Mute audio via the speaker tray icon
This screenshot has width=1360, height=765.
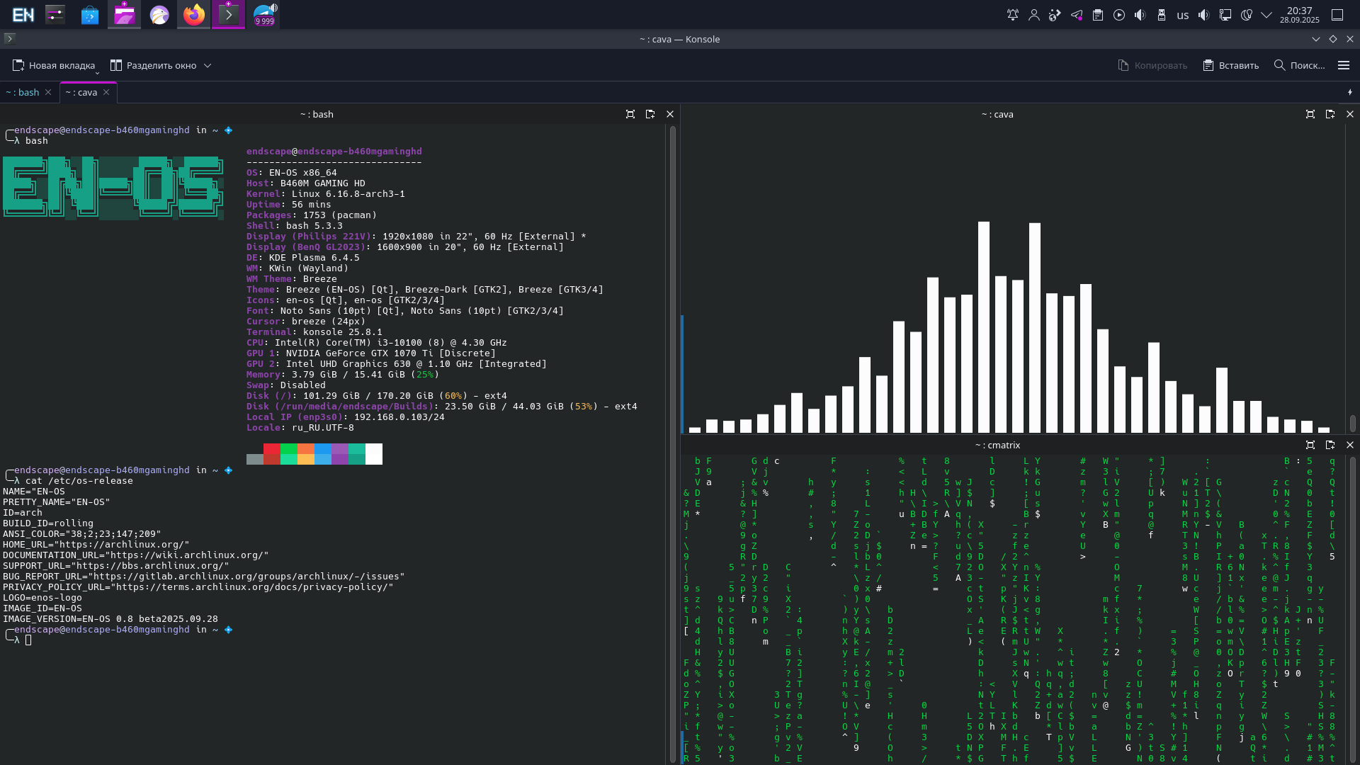[1203, 14]
